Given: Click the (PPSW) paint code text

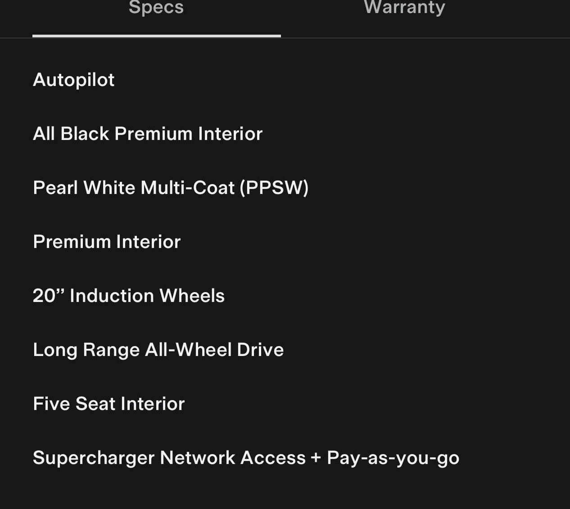Looking at the screenshot, I should coord(274,188).
